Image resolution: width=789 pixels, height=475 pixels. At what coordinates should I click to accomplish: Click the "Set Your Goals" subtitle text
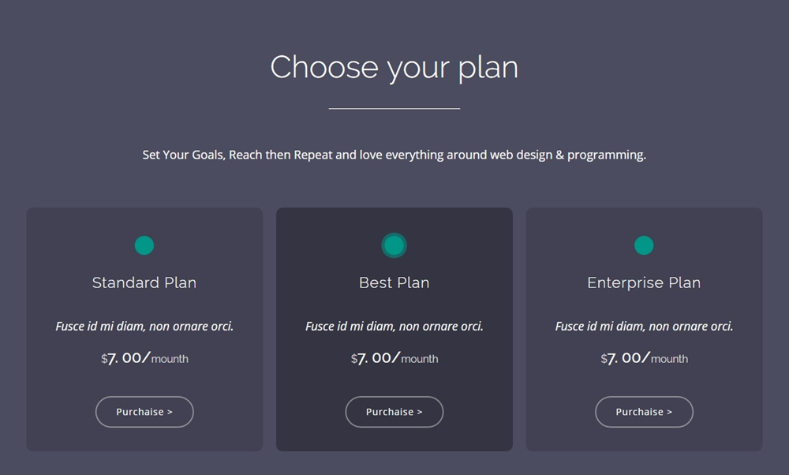pyautogui.click(x=394, y=155)
